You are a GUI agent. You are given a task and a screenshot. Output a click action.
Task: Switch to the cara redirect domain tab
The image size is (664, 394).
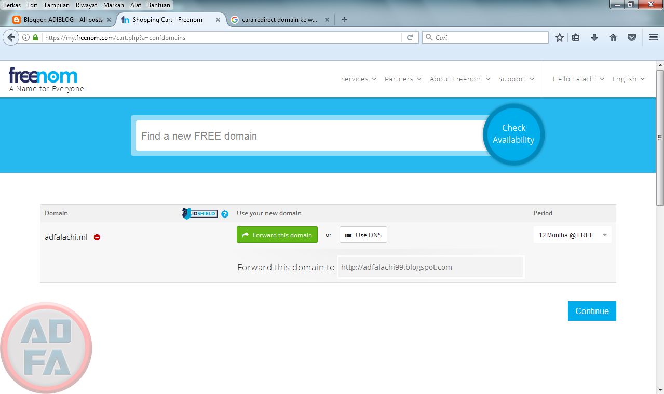pos(279,20)
